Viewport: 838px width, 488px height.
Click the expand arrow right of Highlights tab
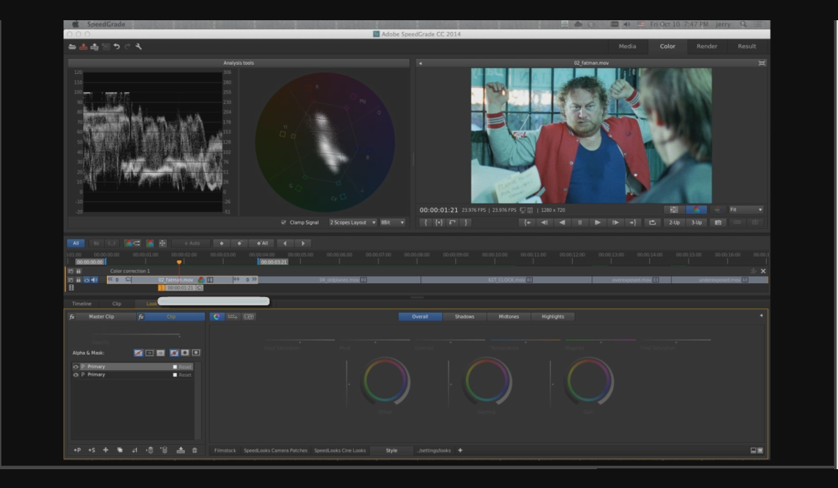tap(761, 316)
